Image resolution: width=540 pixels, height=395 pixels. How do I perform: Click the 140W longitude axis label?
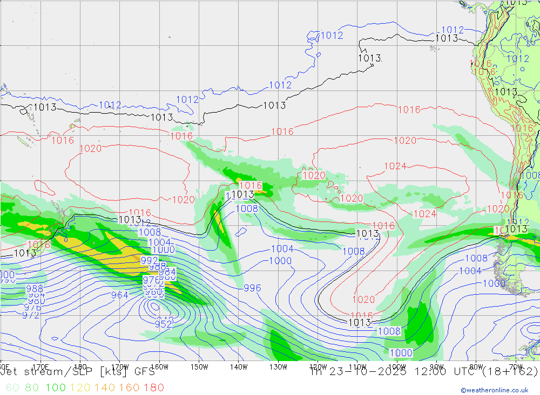239,367
